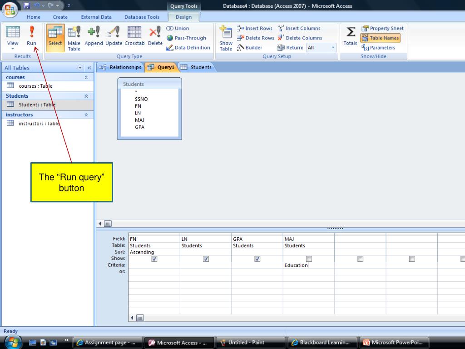The width and height of the screenshot is (465, 349).
Task: Open the Undo history dropdown arrow
Action: pos(43,5)
